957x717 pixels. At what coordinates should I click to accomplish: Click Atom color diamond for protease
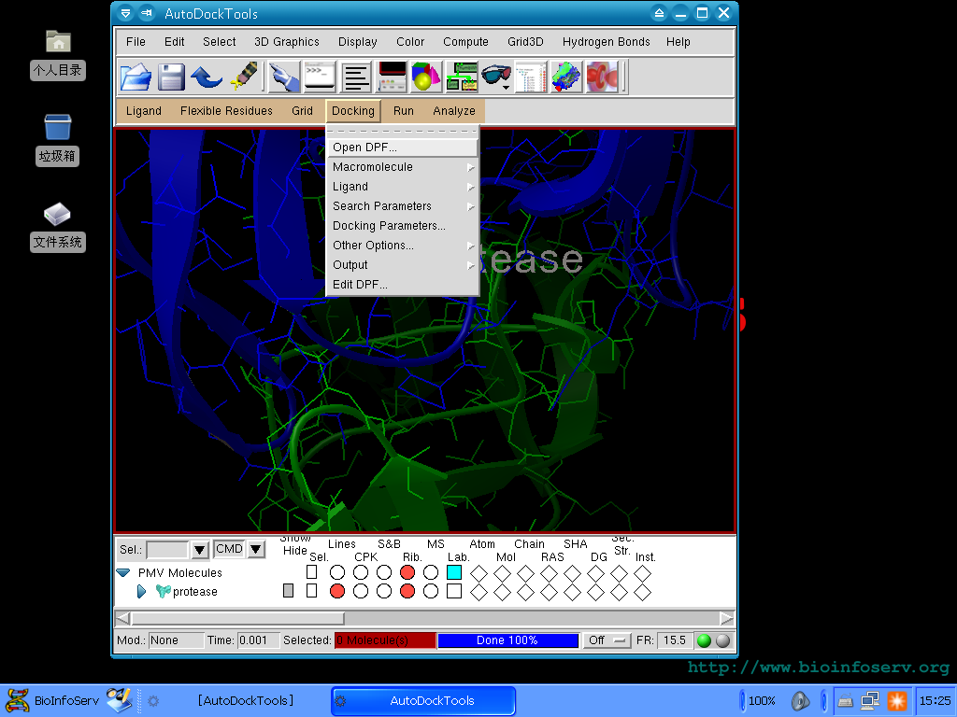point(479,591)
